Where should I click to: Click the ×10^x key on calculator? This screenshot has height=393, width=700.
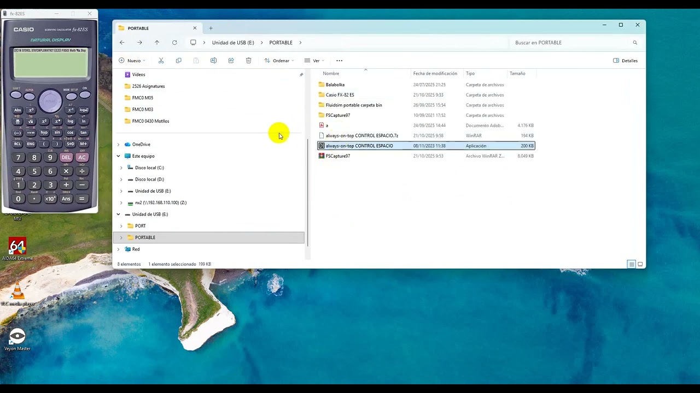[x=50, y=199]
